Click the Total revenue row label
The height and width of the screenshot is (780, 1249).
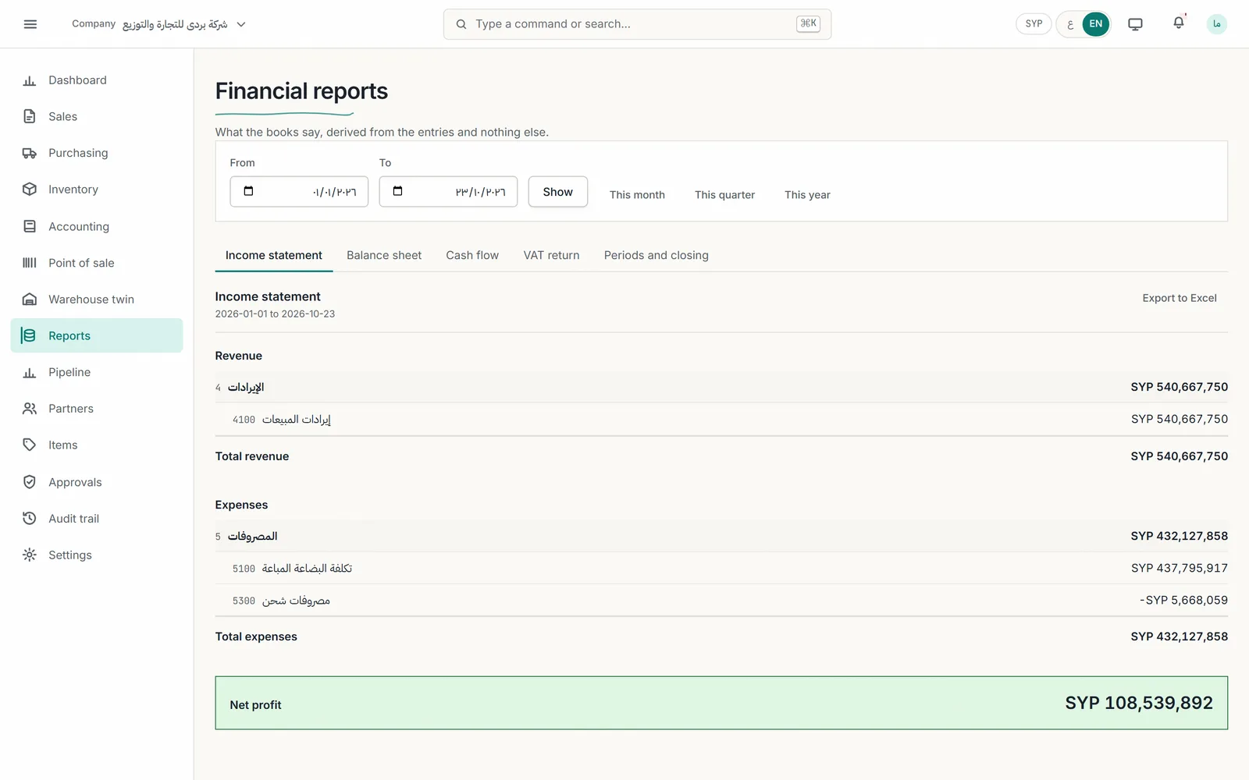click(252, 456)
